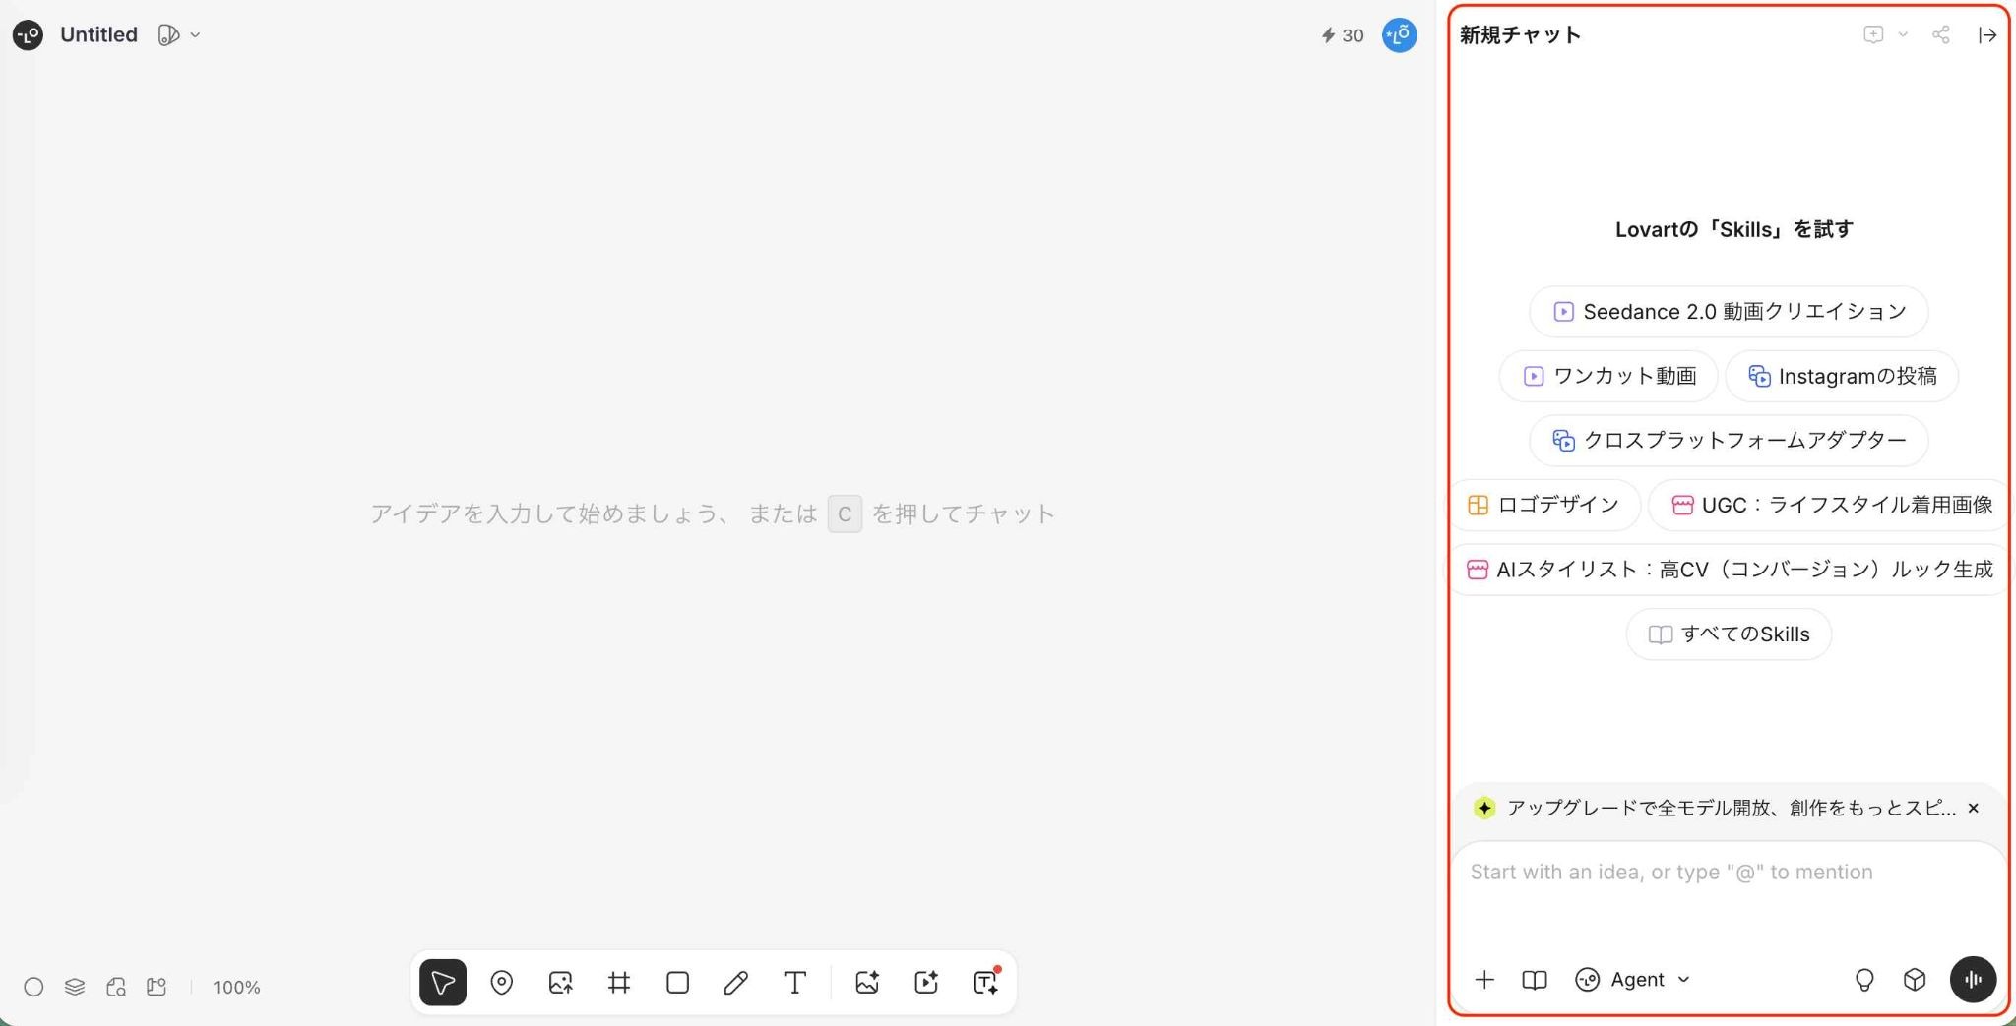Choose the クロスプラットフォームアダプター skill
The width and height of the screenshot is (2016, 1026).
[x=1729, y=441]
